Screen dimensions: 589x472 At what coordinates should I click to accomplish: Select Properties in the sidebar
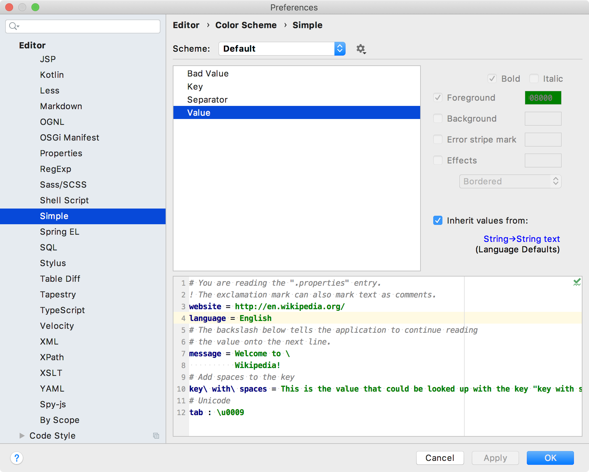pyautogui.click(x=61, y=153)
